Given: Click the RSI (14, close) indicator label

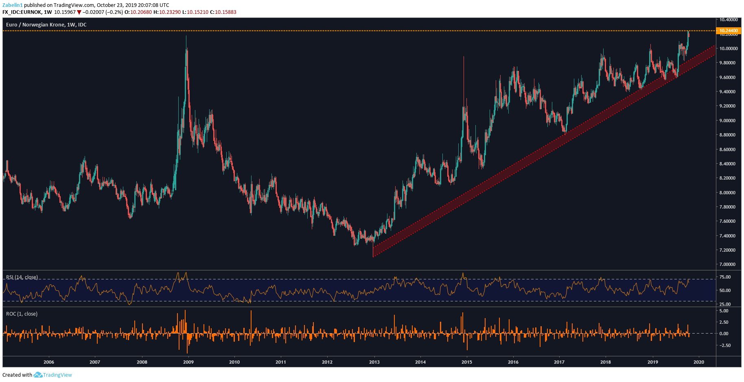Looking at the screenshot, I should pos(22,277).
